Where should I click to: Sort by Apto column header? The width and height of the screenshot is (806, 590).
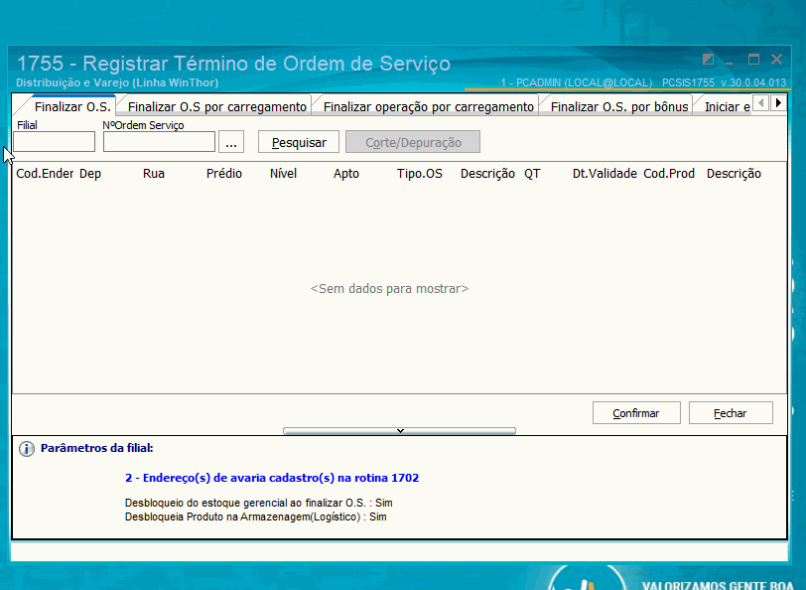346,174
